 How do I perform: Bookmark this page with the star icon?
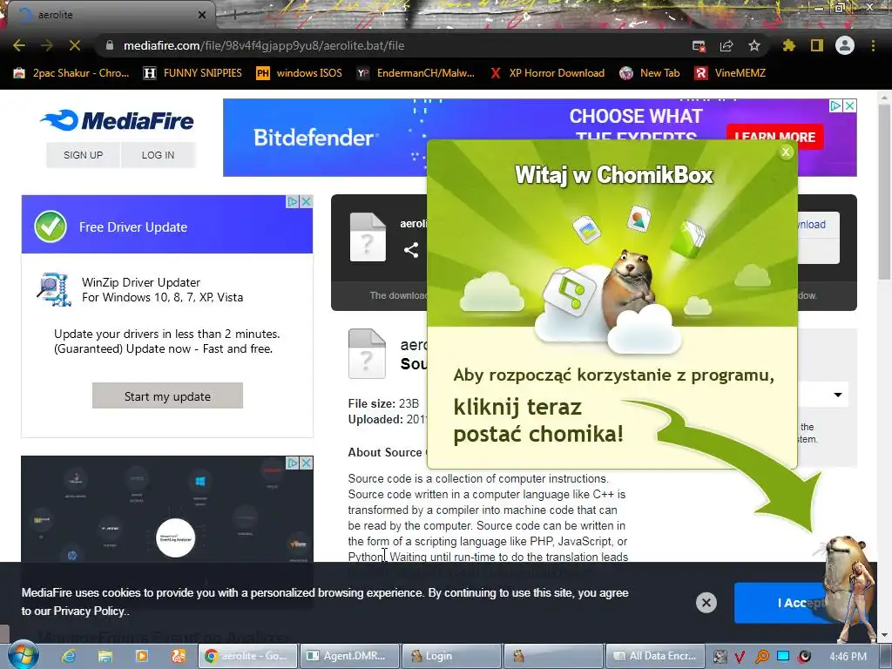pyautogui.click(x=754, y=45)
